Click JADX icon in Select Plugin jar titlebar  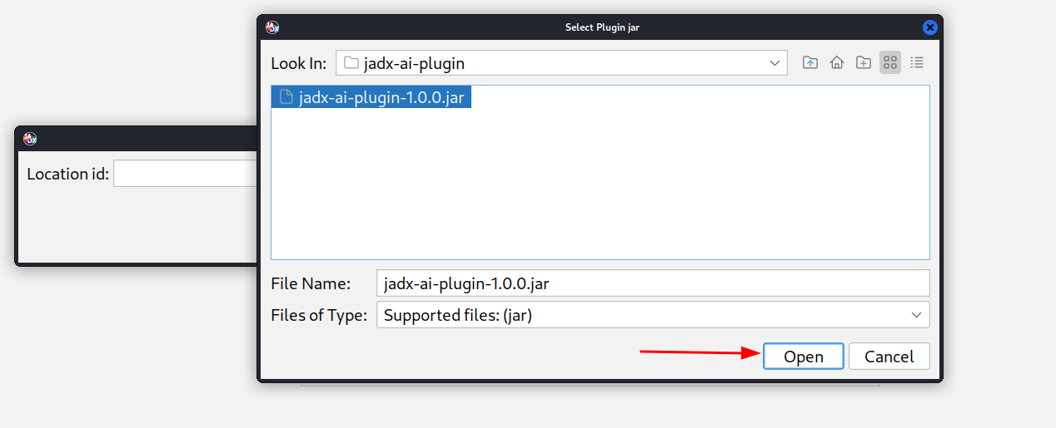click(272, 27)
